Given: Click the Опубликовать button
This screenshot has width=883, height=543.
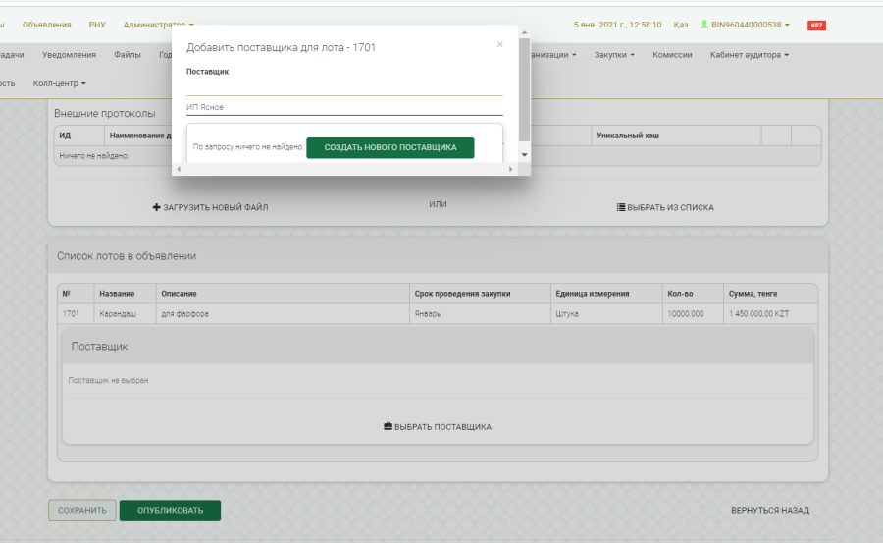Looking at the screenshot, I should tap(170, 511).
